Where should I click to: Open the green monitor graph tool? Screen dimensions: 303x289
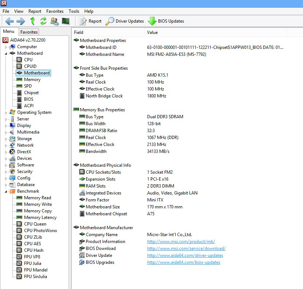(65, 21)
